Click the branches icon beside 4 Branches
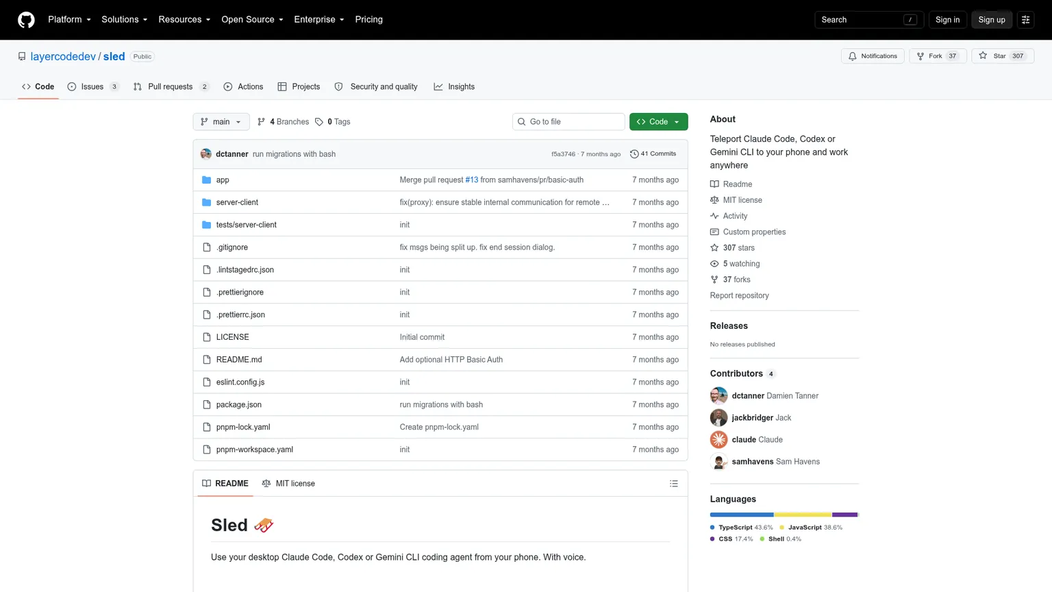 261,122
